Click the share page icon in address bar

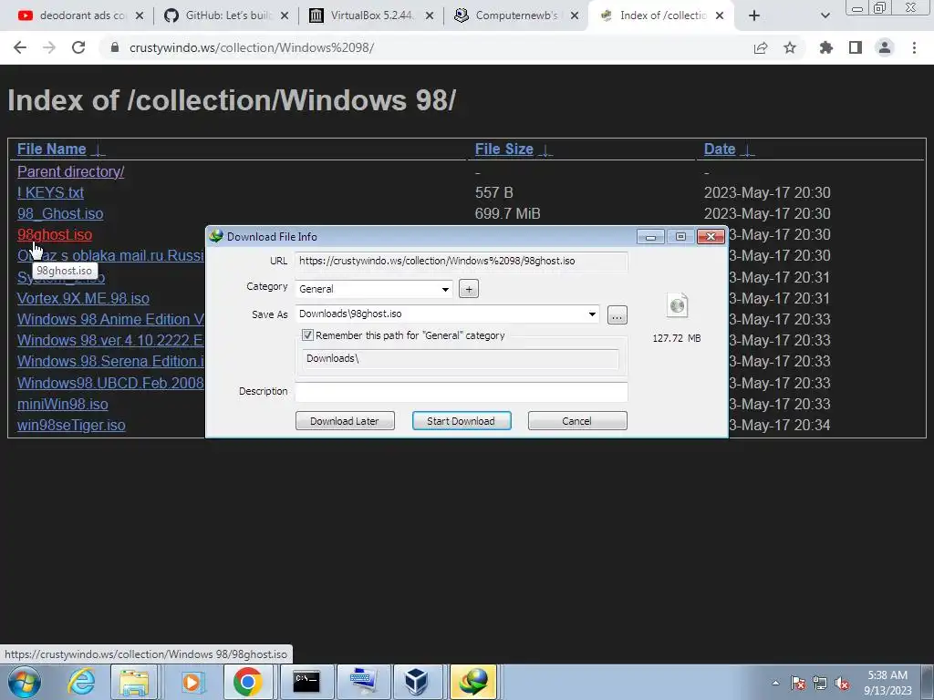(760, 48)
